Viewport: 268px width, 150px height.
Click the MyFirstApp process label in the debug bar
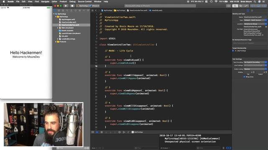click(137, 132)
